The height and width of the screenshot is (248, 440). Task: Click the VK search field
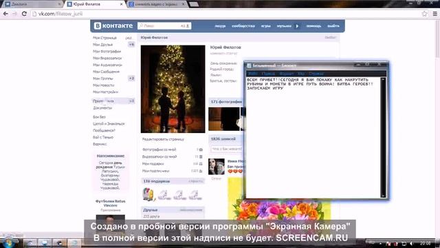(164, 26)
